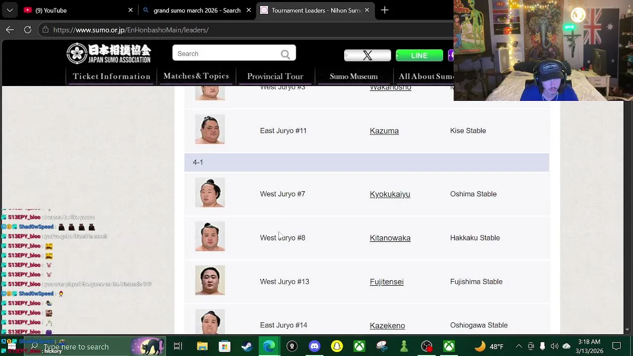Open OBS Studio from the taskbar
The width and height of the screenshot is (633, 356).
[x=426, y=347]
